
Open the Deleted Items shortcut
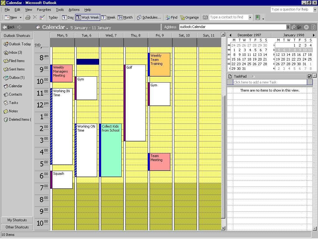coord(17,119)
